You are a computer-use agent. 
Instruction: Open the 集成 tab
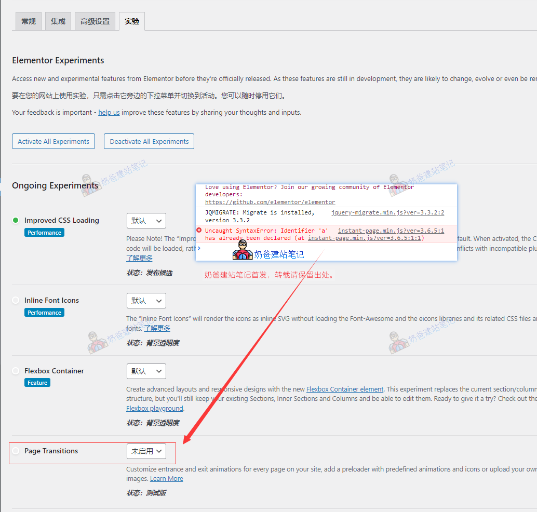[x=58, y=21]
